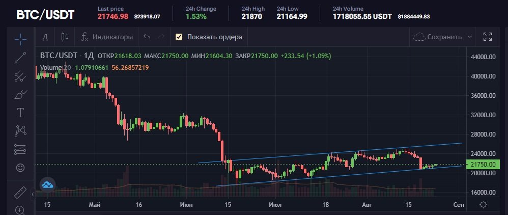Click the Сен date axis label
Viewport: 508px width, 215px height.
pyautogui.click(x=459, y=205)
